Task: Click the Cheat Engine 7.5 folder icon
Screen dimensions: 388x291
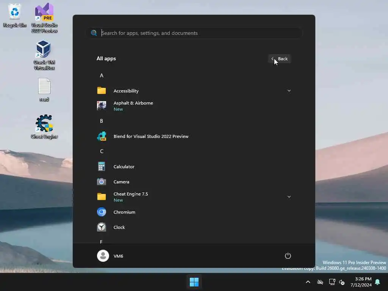Action: (102, 197)
